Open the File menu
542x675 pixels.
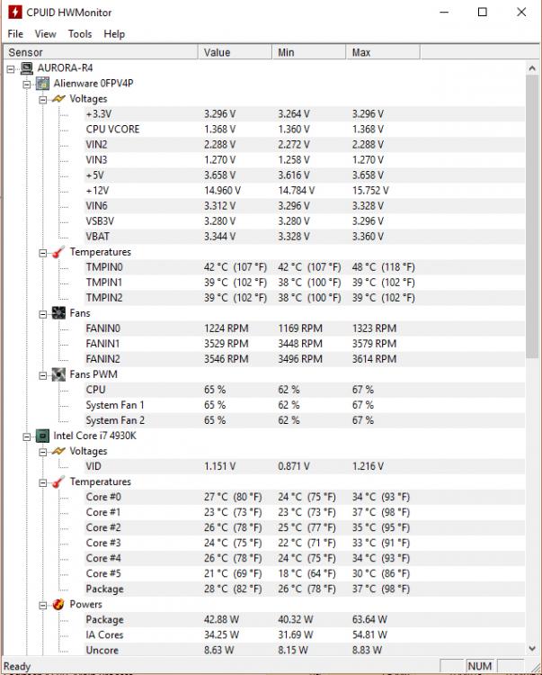click(x=15, y=33)
